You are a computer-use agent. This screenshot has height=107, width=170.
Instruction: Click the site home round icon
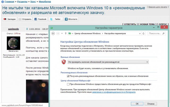[2, 2]
